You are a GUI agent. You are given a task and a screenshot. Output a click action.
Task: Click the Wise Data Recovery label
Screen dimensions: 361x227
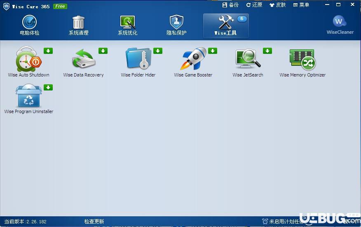83,75
